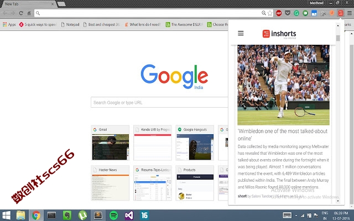
Task: Open the Apps bookmarks shortcut
Action: (x=9, y=24)
